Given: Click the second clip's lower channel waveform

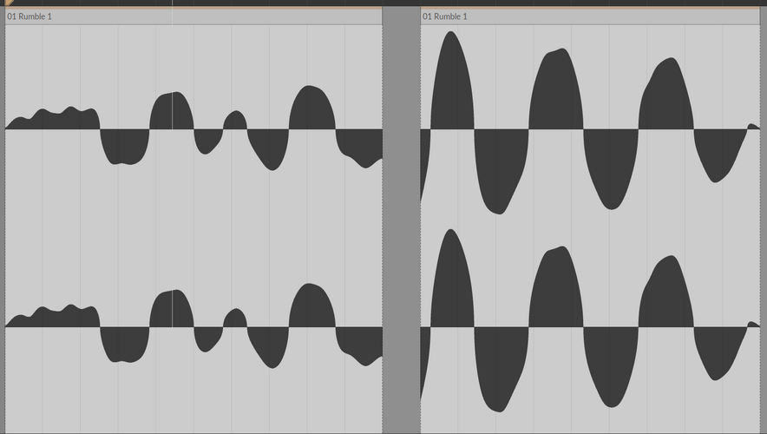Looking at the screenshot, I should [x=590, y=321].
